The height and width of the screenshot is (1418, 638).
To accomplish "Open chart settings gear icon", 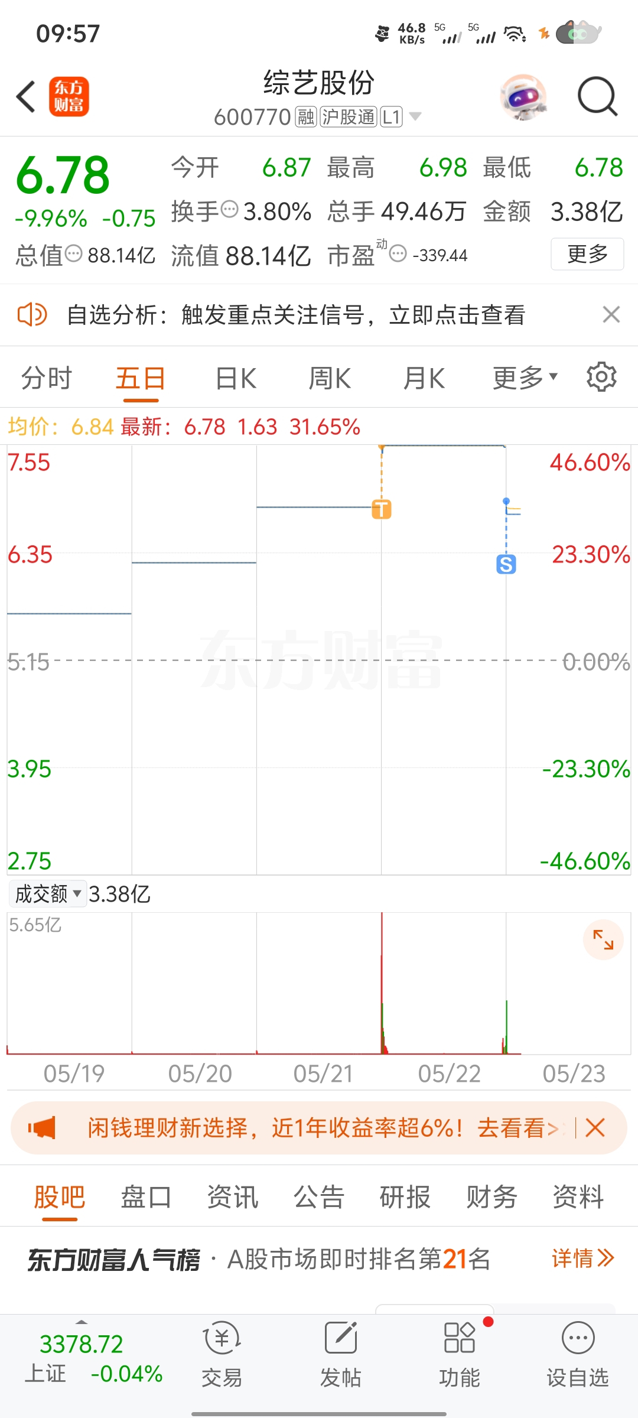I will (601, 378).
